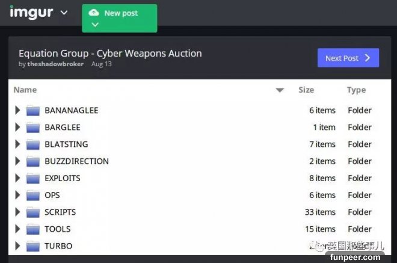Expand the New post dropdown arrow
This screenshot has height=263, width=397.
pos(94,25)
